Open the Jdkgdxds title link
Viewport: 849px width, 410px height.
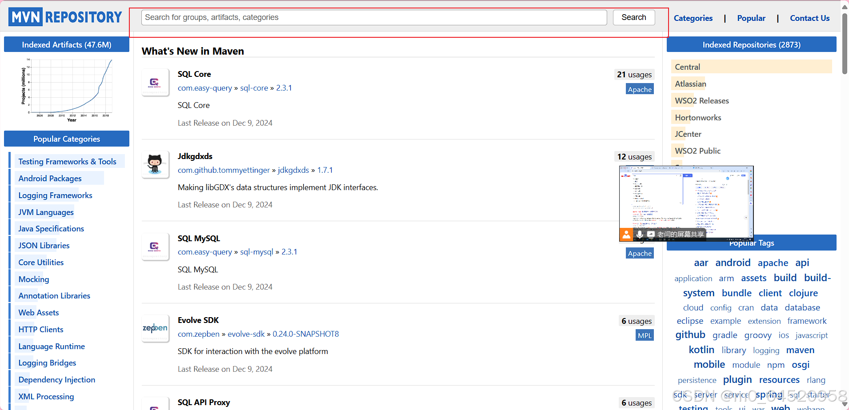(x=195, y=156)
